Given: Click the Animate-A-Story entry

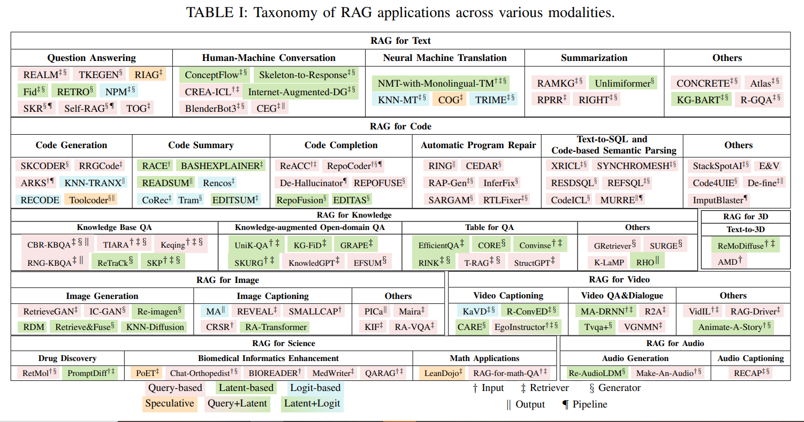Looking at the screenshot, I should pos(733,327).
